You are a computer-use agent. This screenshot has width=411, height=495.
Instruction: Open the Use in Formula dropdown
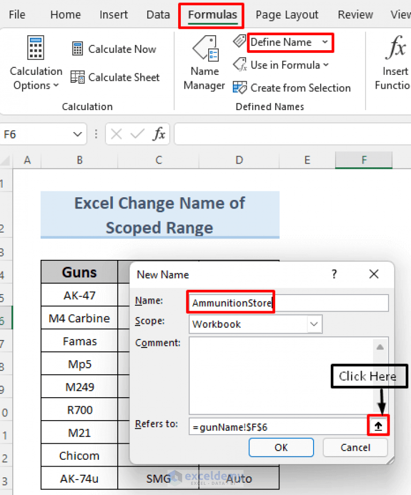[281, 65]
